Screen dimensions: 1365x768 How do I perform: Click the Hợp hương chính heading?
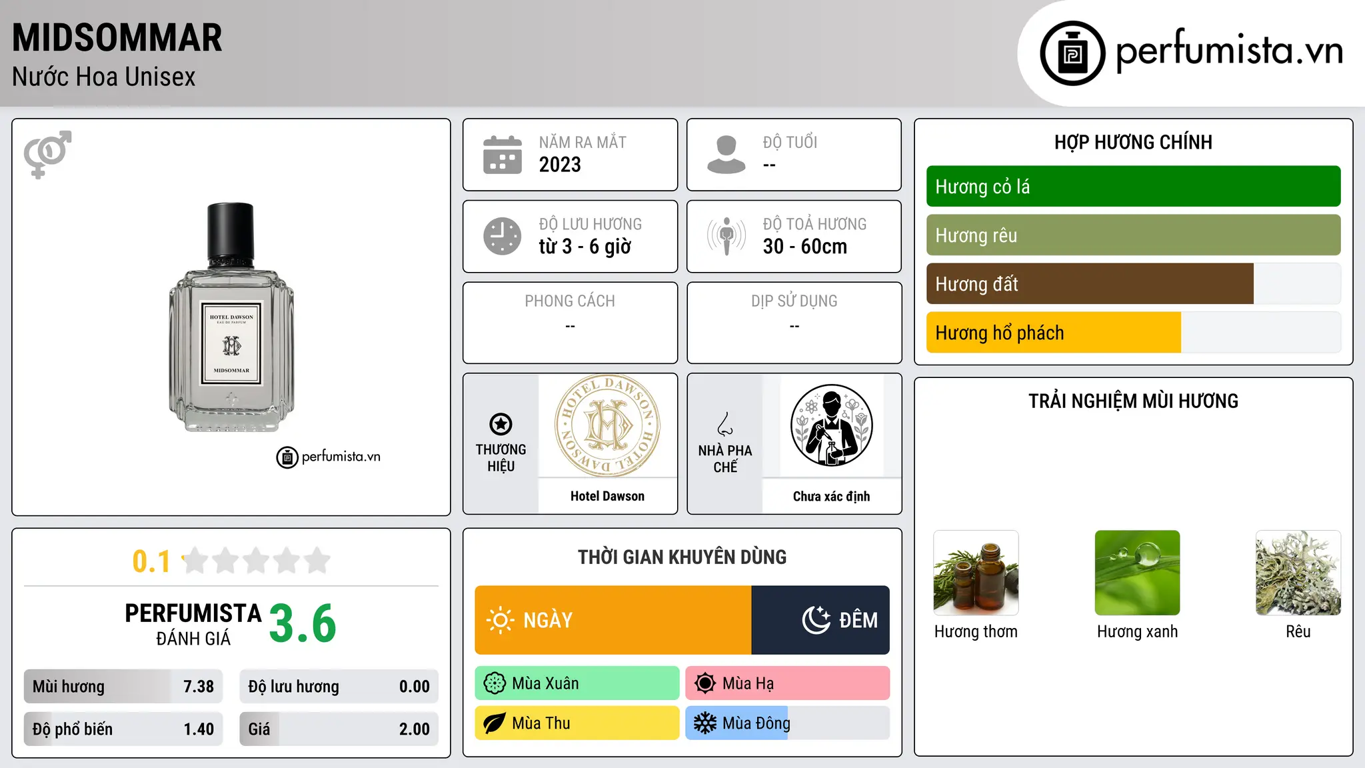[x=1134, y=142]
